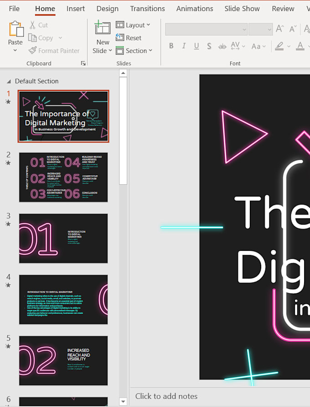
Task: Open the Insert ribbon tab
Action: [76, 9]
